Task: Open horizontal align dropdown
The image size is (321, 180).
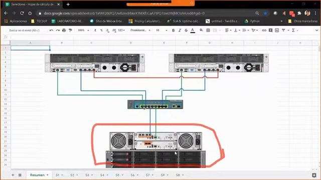Action: (228, 30)
